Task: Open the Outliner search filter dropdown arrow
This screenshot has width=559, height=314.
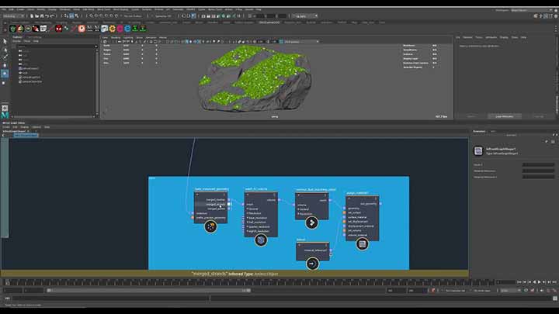Action: coord(96,47)
